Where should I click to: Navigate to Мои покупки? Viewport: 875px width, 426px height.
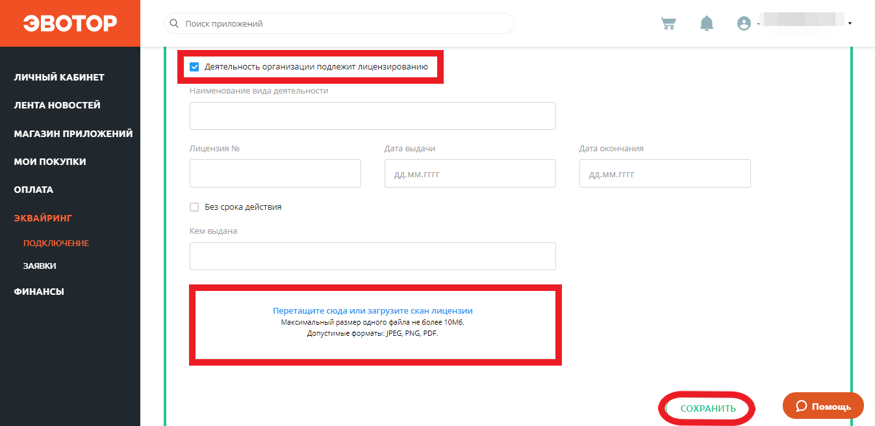[50, 162]
